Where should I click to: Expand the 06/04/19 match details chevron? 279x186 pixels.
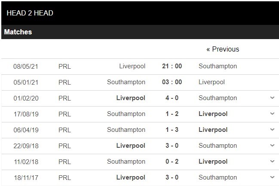(x=272, y=130)
